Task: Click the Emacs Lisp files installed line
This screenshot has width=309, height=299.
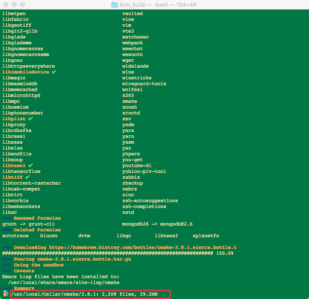Action: (61, 276)
